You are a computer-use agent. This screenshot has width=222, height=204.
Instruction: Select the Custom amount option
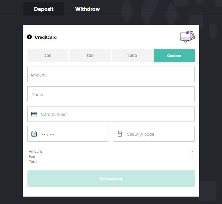(x=174, y=55)
